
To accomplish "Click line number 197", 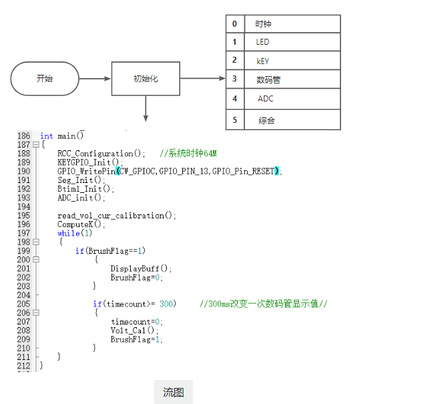I will pyautogui.click(x=23, y=233).
